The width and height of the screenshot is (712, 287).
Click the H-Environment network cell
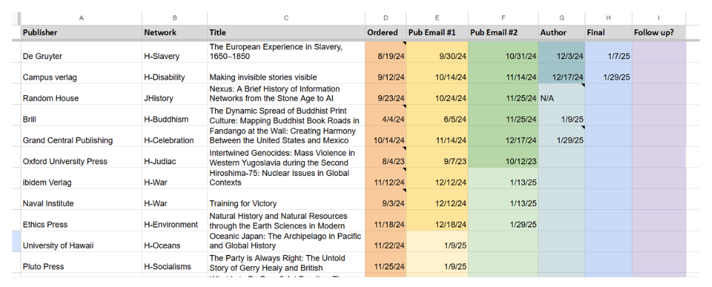(175, 220)
